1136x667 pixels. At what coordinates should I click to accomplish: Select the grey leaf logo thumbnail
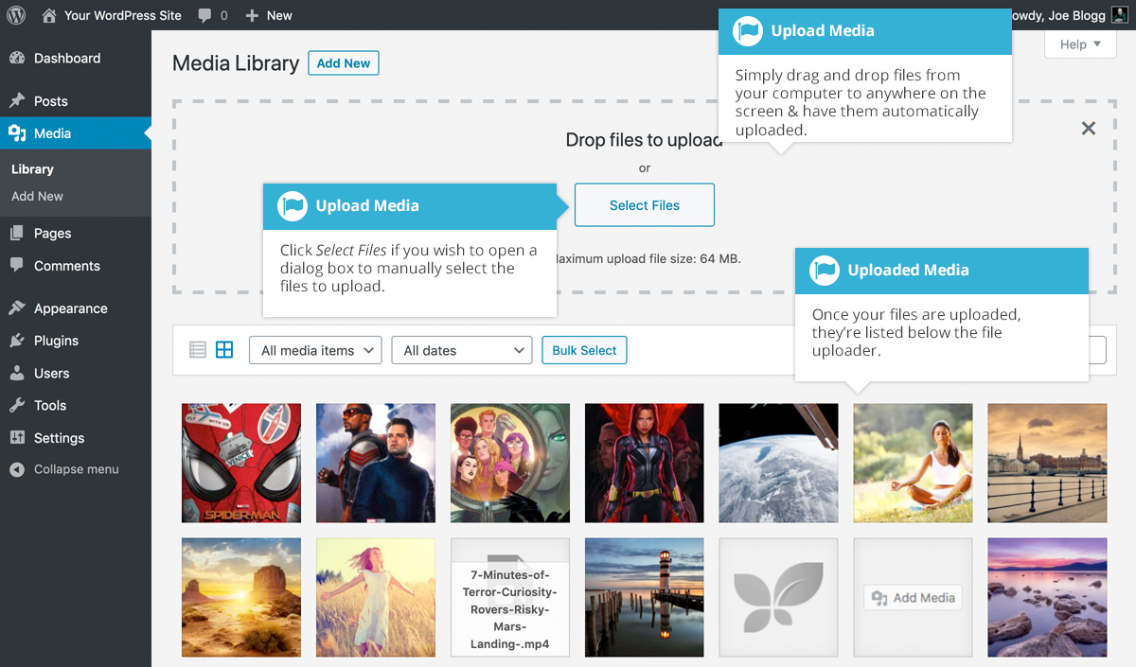pyautogui.click(x=779, y=597)
